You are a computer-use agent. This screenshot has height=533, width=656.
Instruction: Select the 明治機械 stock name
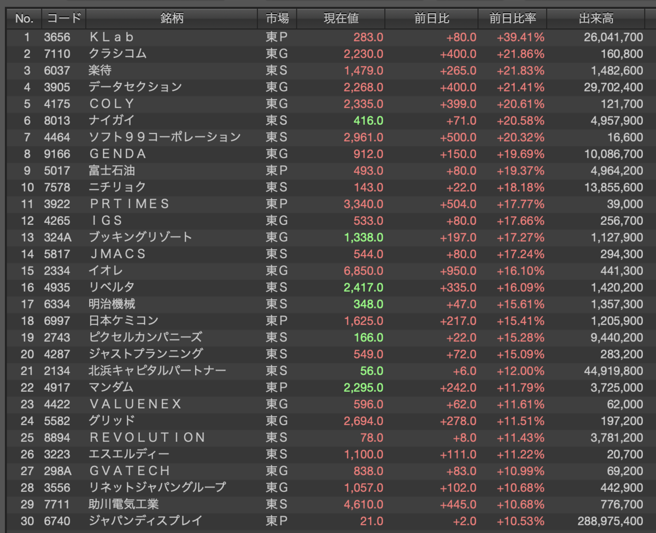[x=112, y=304]
